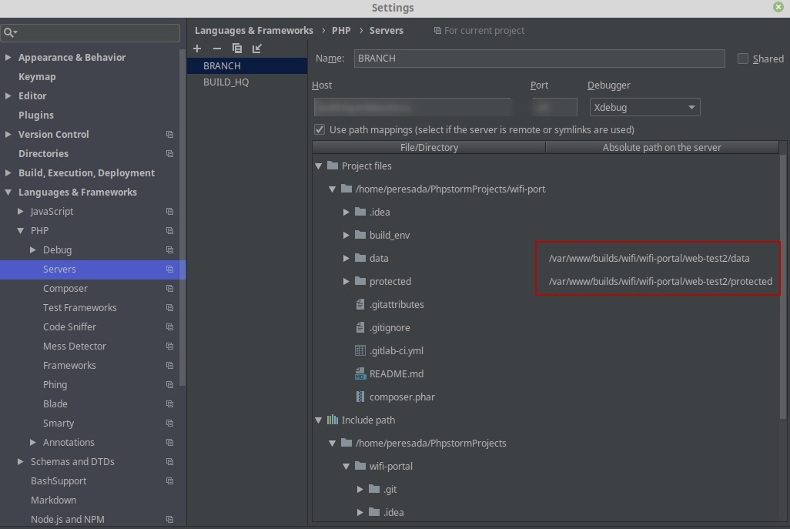Expand the Annotations node
The image size is (790, 529).
(33, 442)
